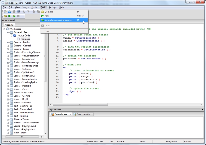206x145 pixels.
Task: Open the Search menu
Action: click(25, 7)
